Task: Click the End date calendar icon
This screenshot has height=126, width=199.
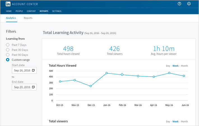Action: coord(33,87)
